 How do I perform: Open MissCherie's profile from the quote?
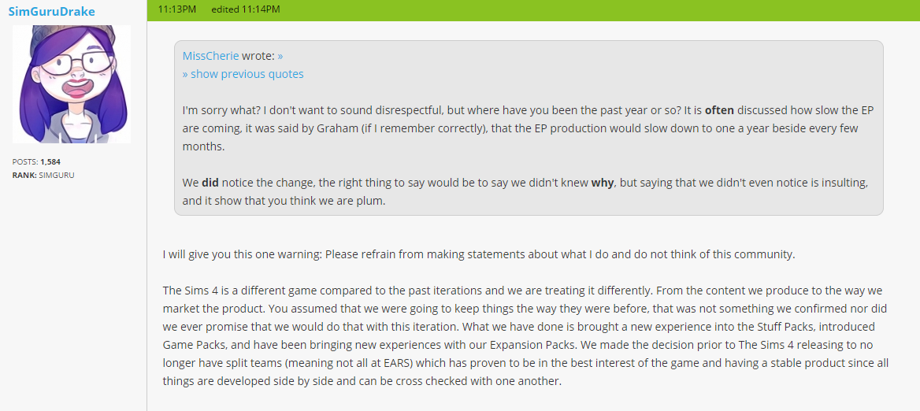tap(210, 56)
